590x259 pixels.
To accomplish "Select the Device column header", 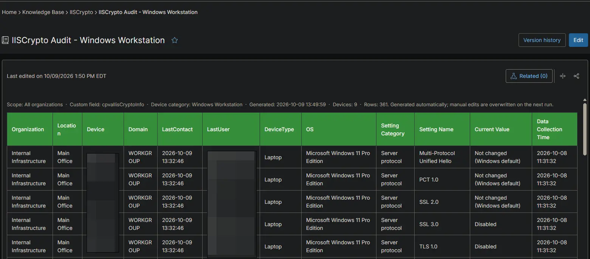I will (x=103, y=129).
